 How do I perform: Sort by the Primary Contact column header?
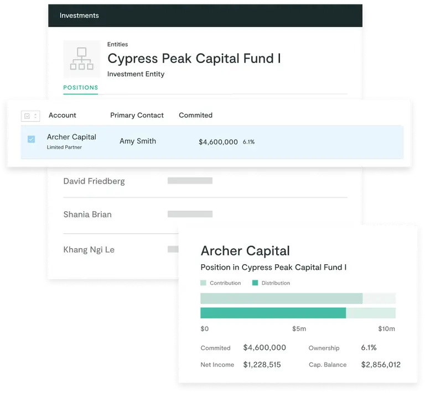[x=137, y=115]
